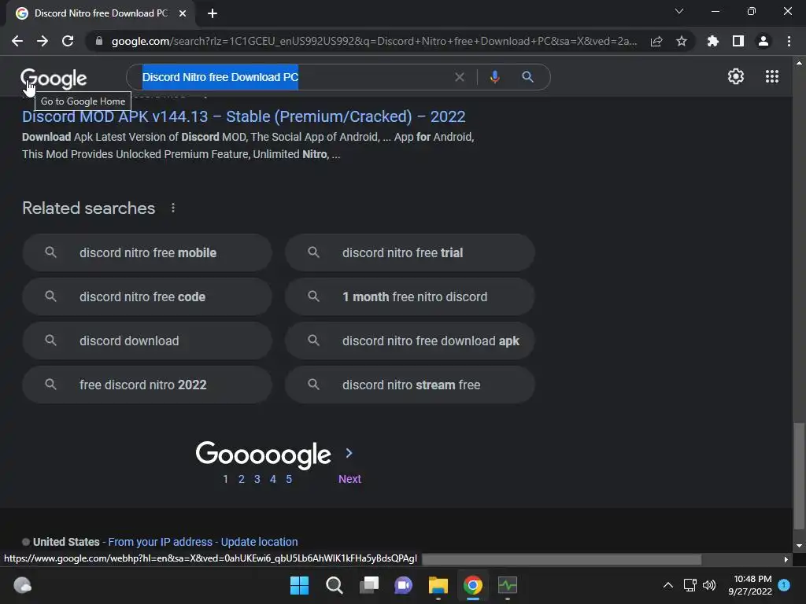Image resolution: width=806 pixels, height=604 pixels.
Task: Open the tab search chevron
Action: [679, 11]
